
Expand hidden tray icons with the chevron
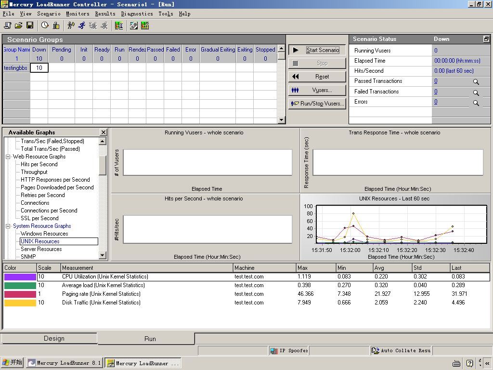pos(487,363)
